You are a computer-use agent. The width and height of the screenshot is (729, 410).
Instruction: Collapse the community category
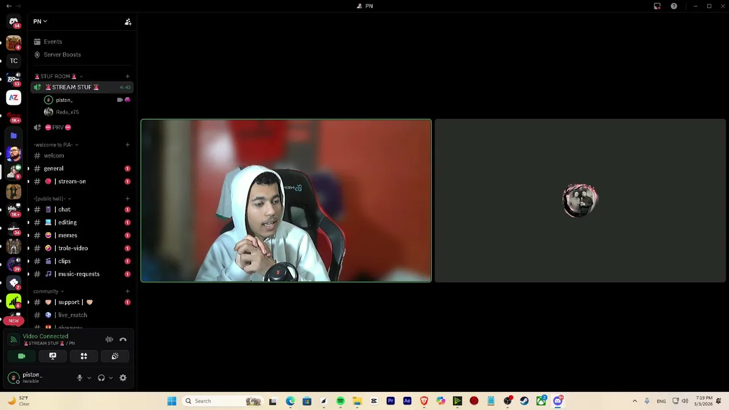click(48, 292)
